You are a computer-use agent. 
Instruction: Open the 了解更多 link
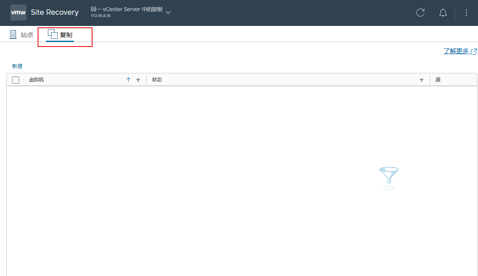point(456,51)
